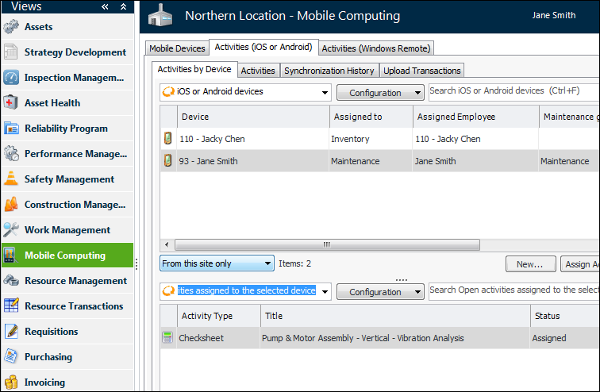Collapse the Views panel with double-left arrows
This screenshot has width=600, height=392.
point(105,6)
